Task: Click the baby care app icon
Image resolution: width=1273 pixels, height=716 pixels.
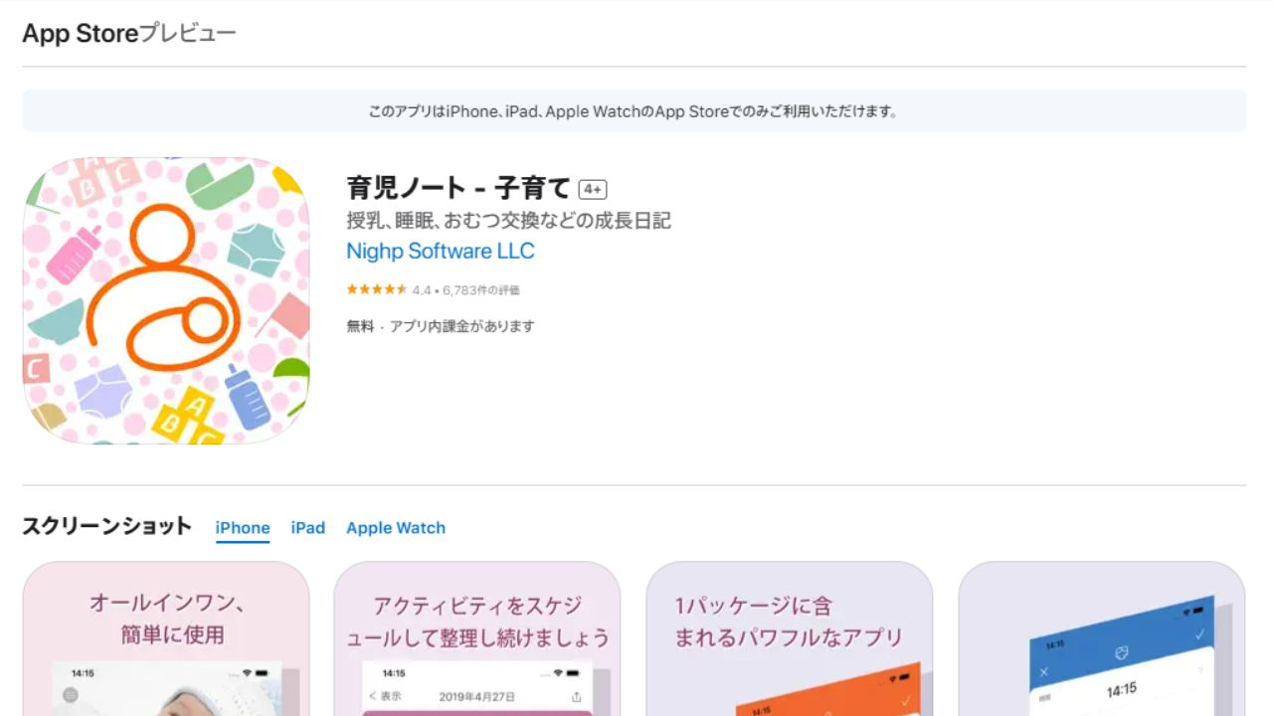Action: (166, 300)
